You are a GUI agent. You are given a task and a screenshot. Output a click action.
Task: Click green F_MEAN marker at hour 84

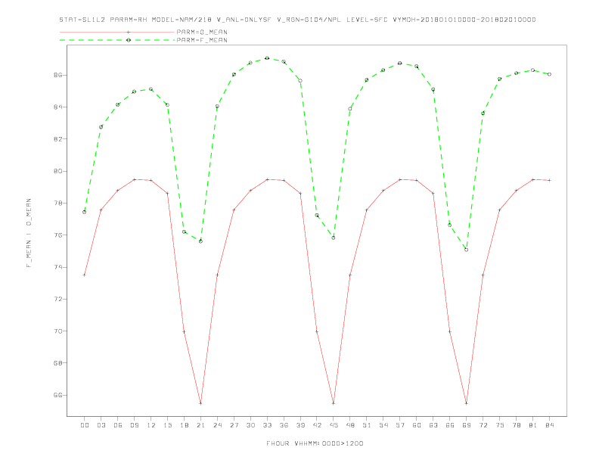tap(549, 74)
